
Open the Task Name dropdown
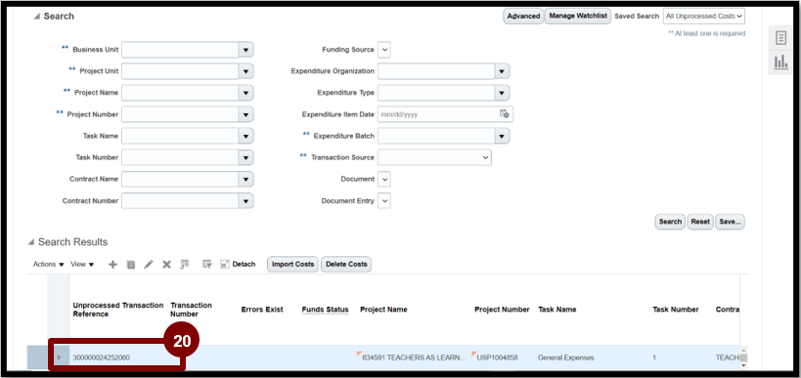(245, 136)
